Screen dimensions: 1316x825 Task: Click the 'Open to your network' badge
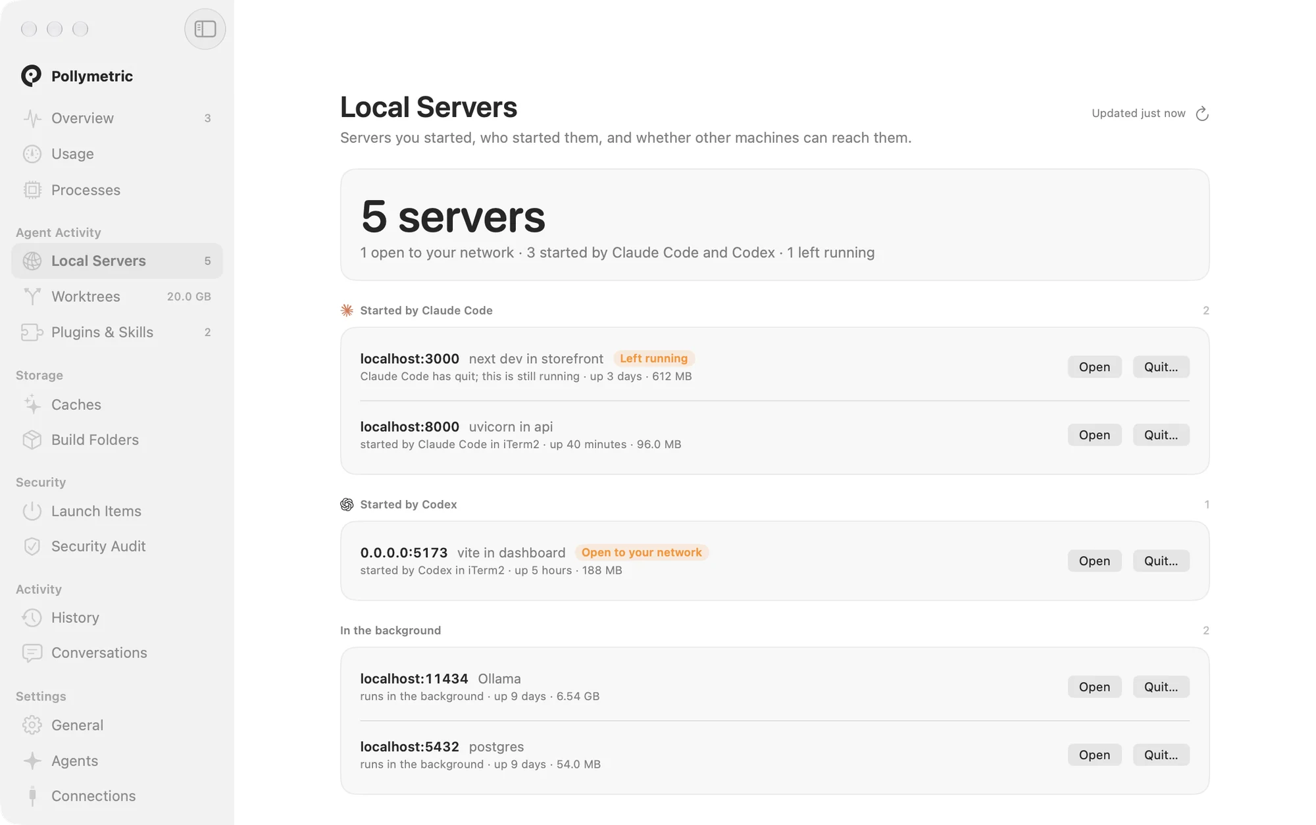(642, 553)
